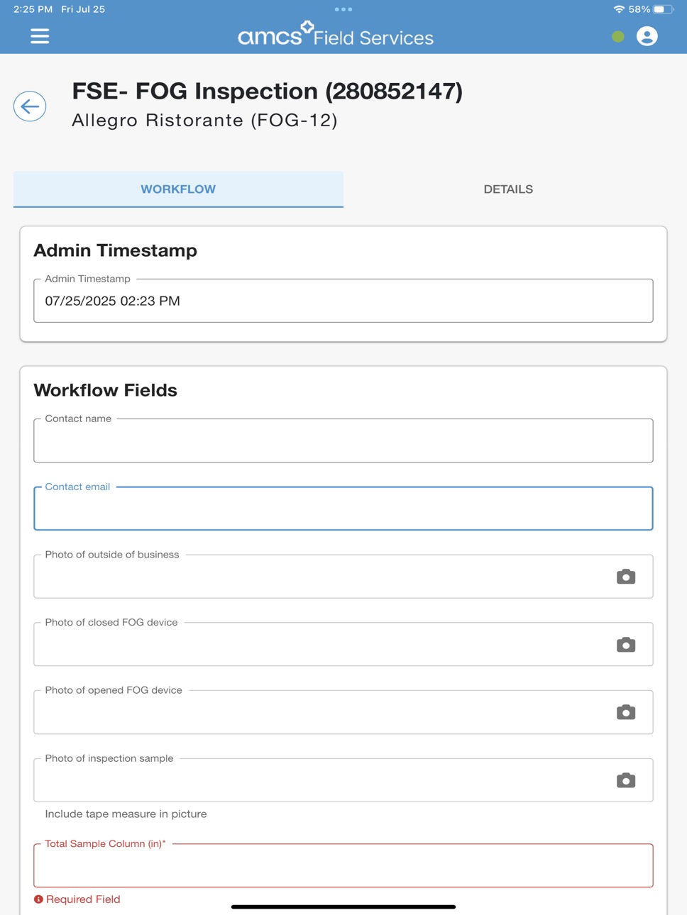Tap the 'Fri Jul 25' date in status bar
Image resolution: width=687 pixels, height=915 pixels.
point(83,9)
